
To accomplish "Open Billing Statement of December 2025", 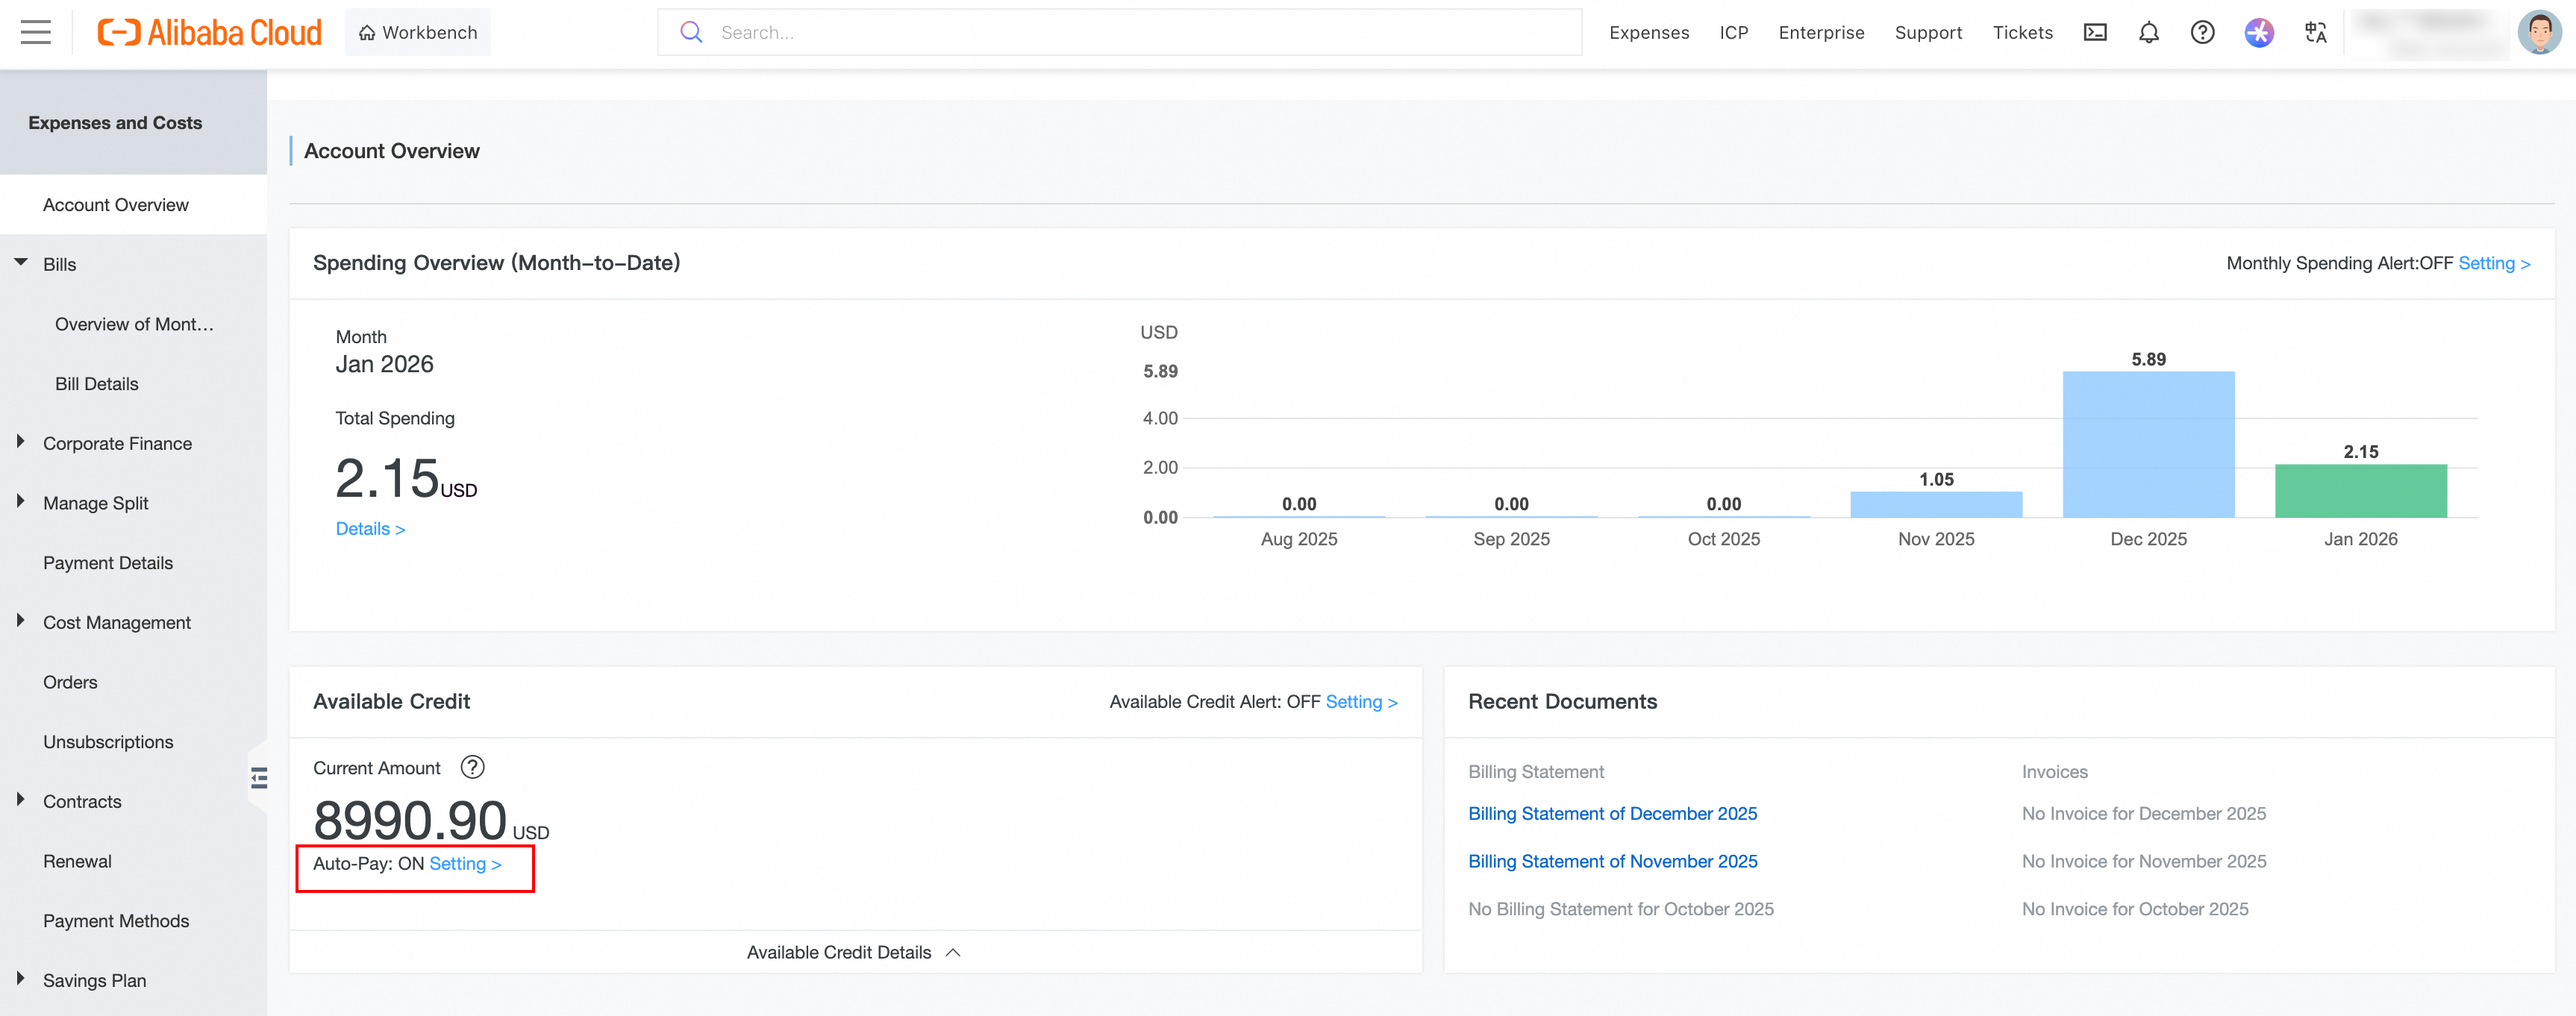I will 1612,813.
